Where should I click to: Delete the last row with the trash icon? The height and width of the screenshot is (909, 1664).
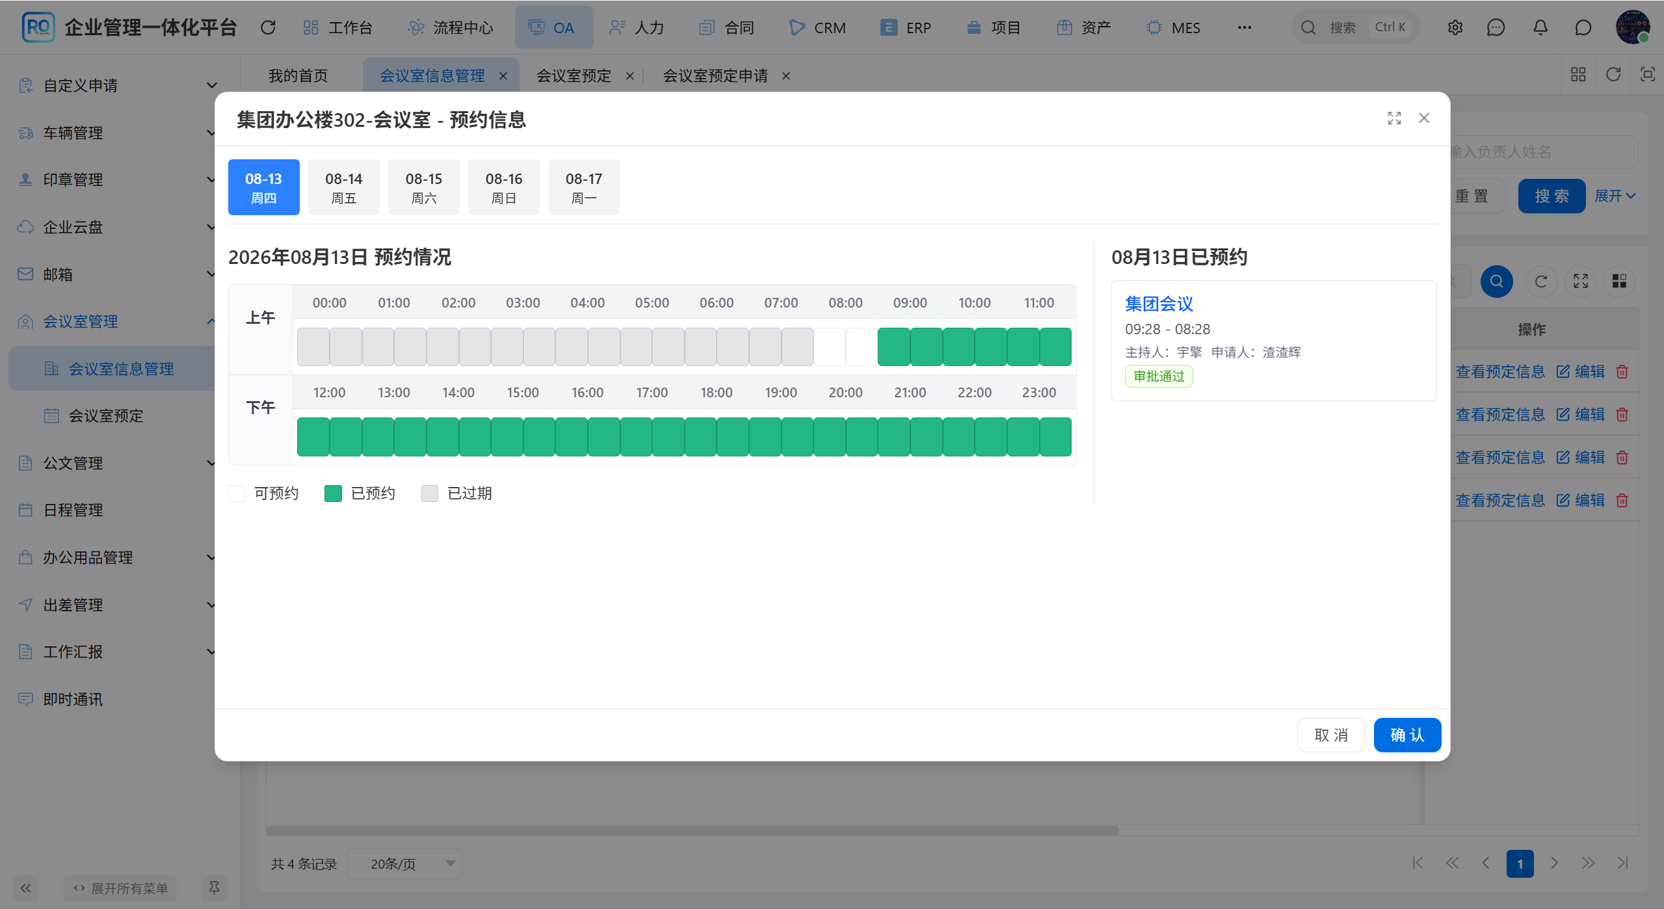(1622, 501)
